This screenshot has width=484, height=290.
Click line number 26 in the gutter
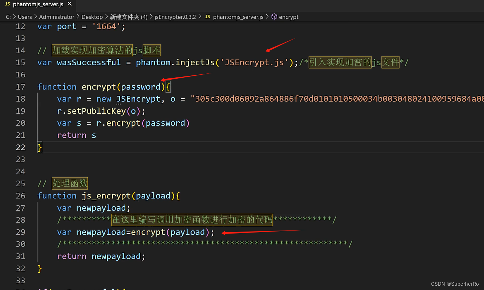[x=21, y=196]
